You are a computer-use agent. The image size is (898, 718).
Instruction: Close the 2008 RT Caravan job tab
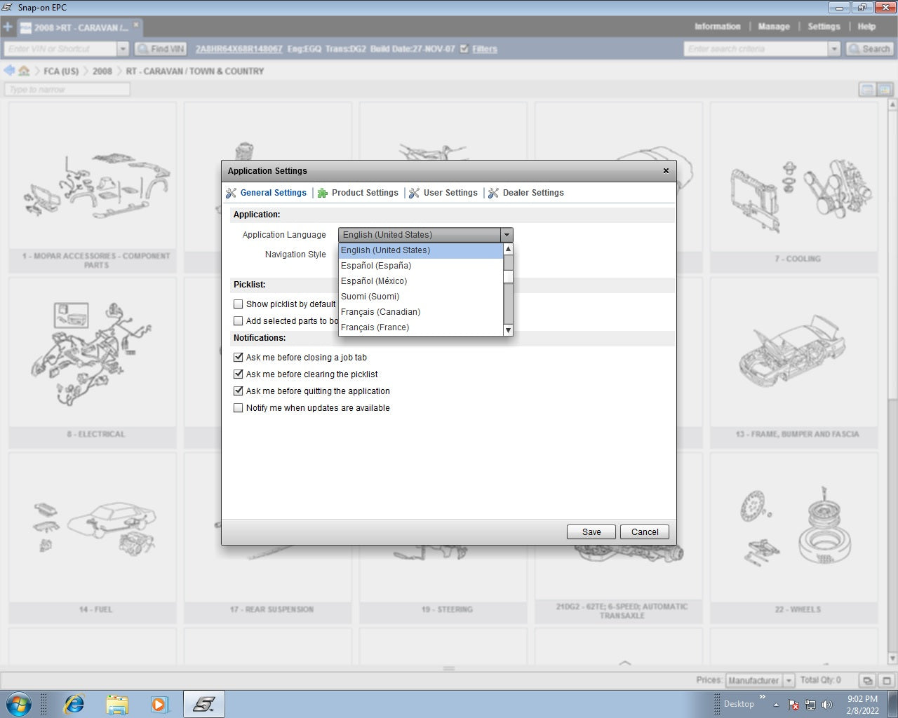136,25
